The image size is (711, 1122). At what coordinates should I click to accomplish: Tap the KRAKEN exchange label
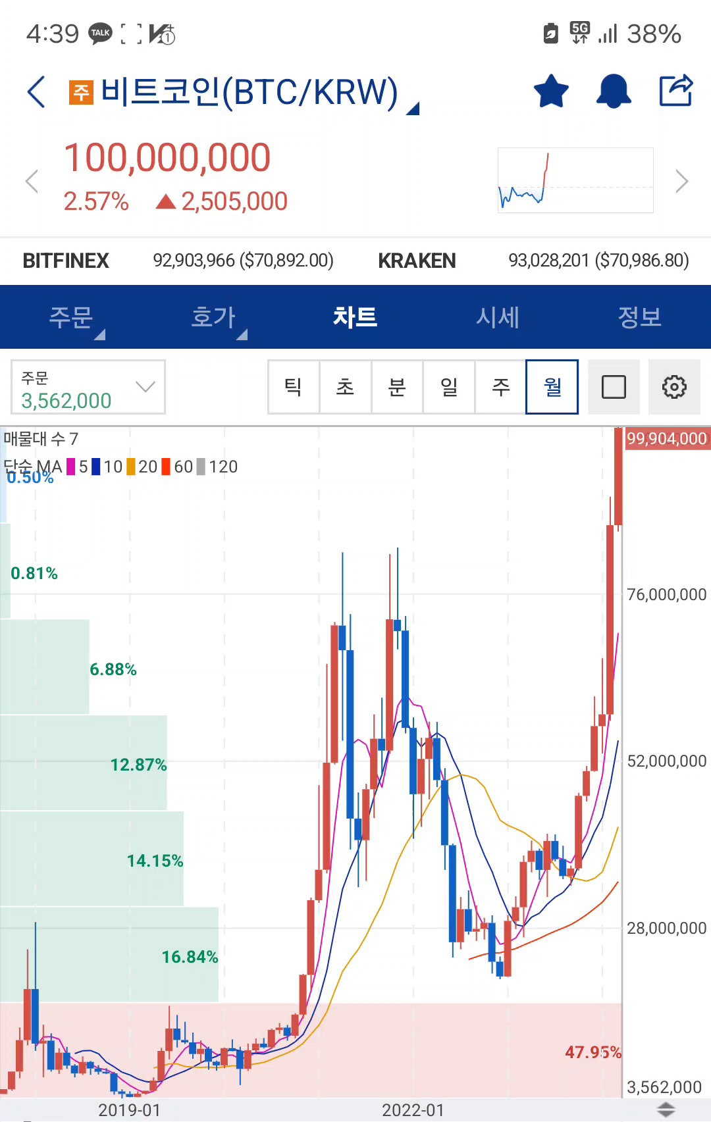[x=417, y=261]
